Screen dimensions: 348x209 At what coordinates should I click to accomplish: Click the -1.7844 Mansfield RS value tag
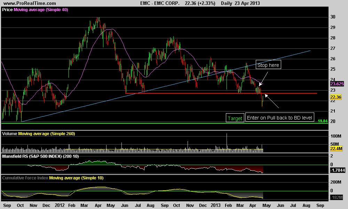point(338,170)
